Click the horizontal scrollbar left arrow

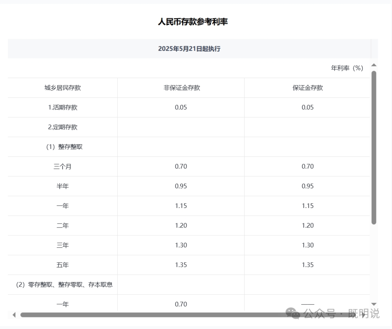coord(14,315)
